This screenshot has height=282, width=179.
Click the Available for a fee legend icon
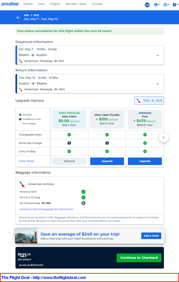pos(20,119)
